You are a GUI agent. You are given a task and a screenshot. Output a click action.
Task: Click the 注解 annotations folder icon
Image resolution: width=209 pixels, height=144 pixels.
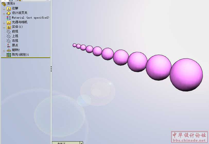(9, 9)
